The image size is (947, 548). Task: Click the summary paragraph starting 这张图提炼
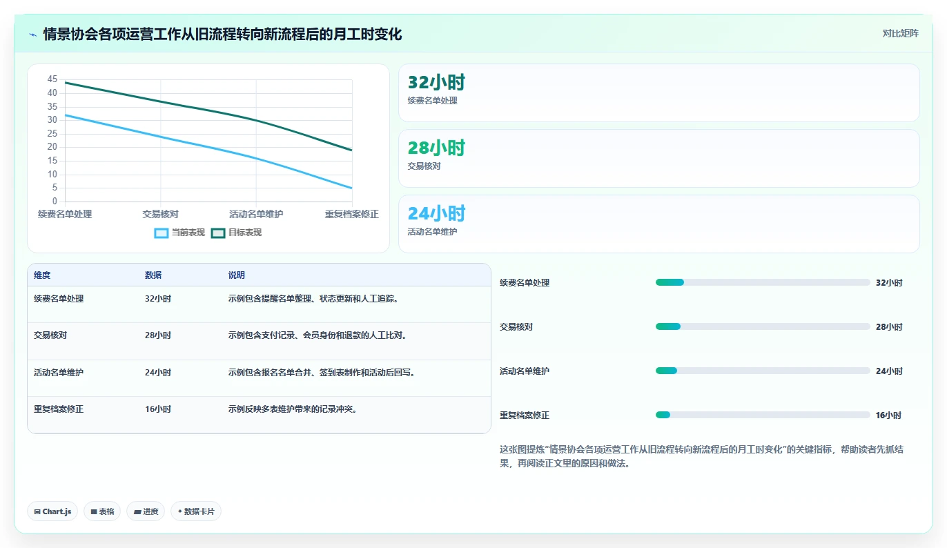coord(702,457)
